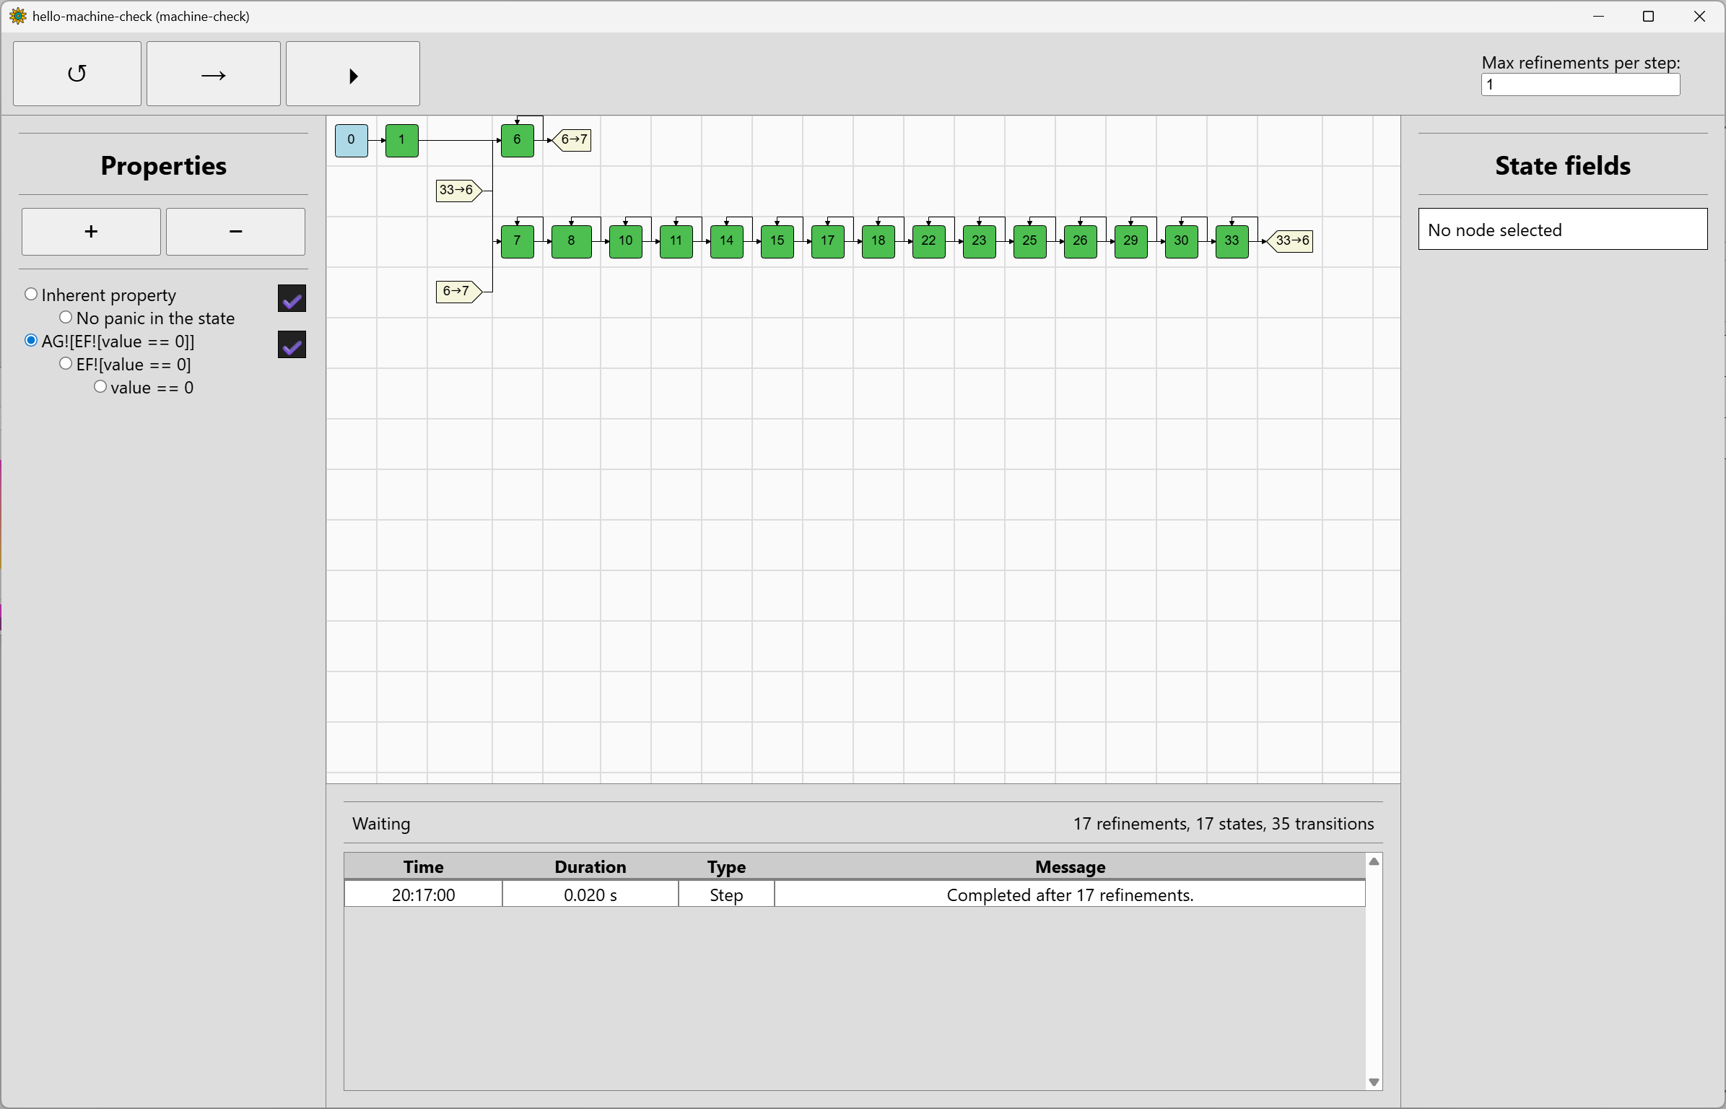Select the EF![value == 0] subproperty radio

click(x=66, y=364)
